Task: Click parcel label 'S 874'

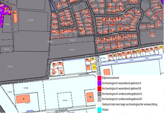Action: tap(65, 100)
